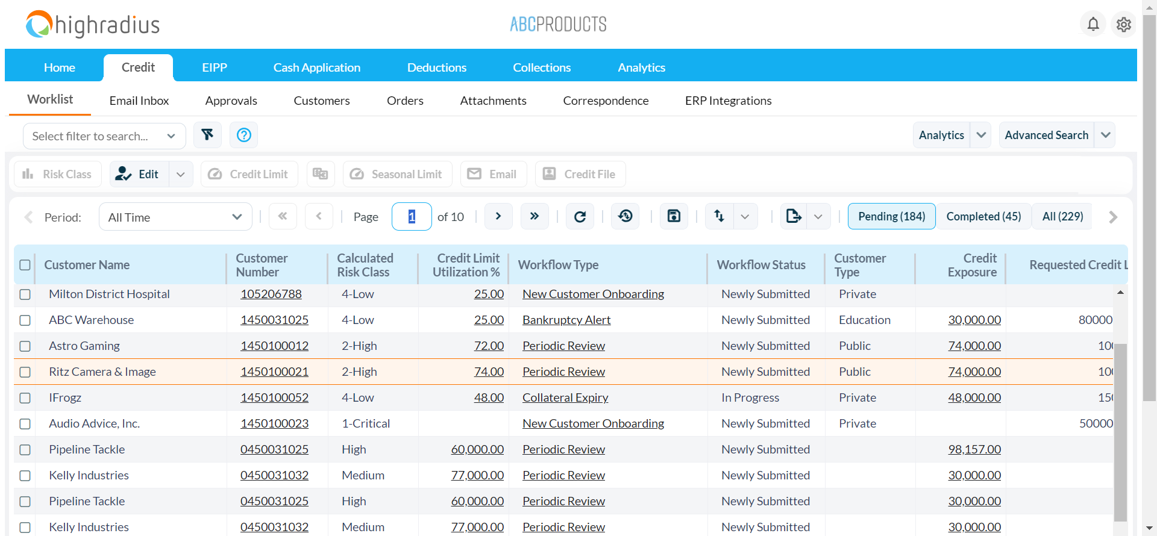This screenshot has width=1157, height=536.
Task: Check the Milton District Hospital row checkbox
Action: tap(25, 294)
